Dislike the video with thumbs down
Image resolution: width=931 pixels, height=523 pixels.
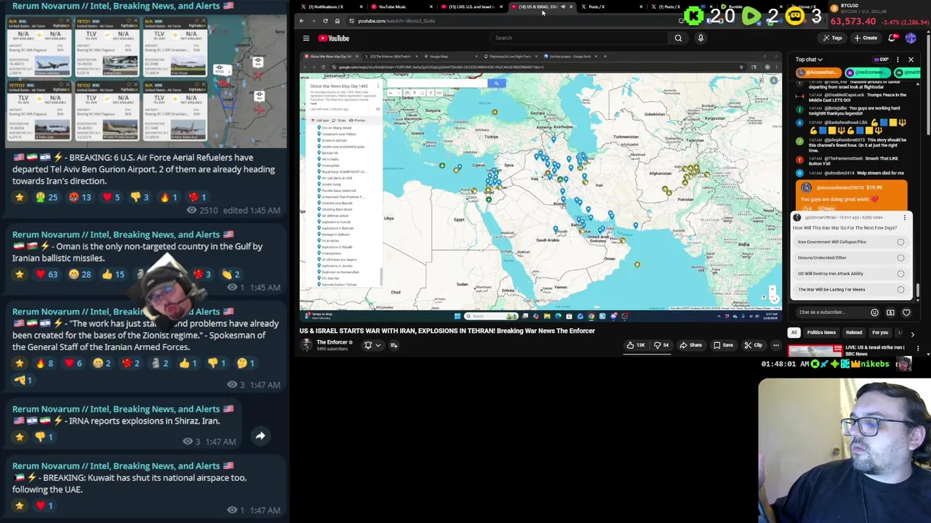(661, 345)
